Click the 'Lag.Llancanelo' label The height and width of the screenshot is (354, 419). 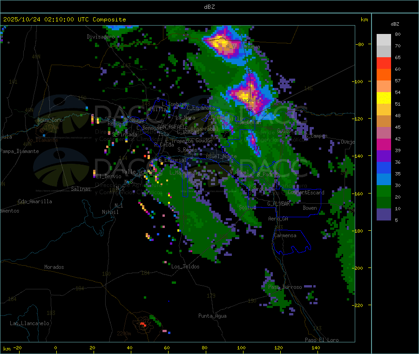tap(29, 323)
